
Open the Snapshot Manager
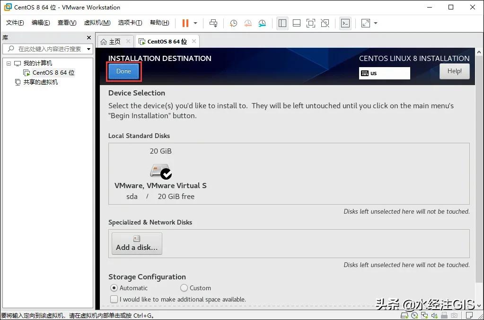tap(262, 23)
